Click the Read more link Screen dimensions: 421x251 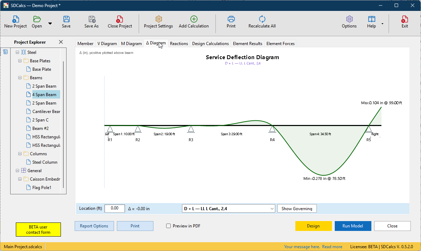tap(332, 247)
